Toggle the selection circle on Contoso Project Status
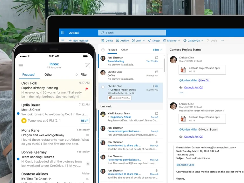This screenshot has height=183, width=244. 103,87
